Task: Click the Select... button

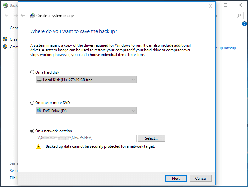Action: click(151, 138)
